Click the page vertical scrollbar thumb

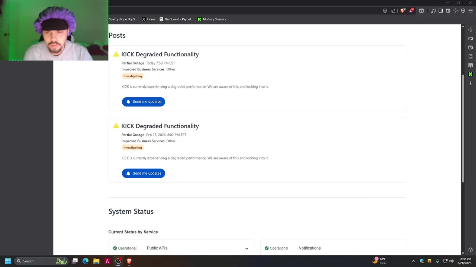click(x=463, y=128)
